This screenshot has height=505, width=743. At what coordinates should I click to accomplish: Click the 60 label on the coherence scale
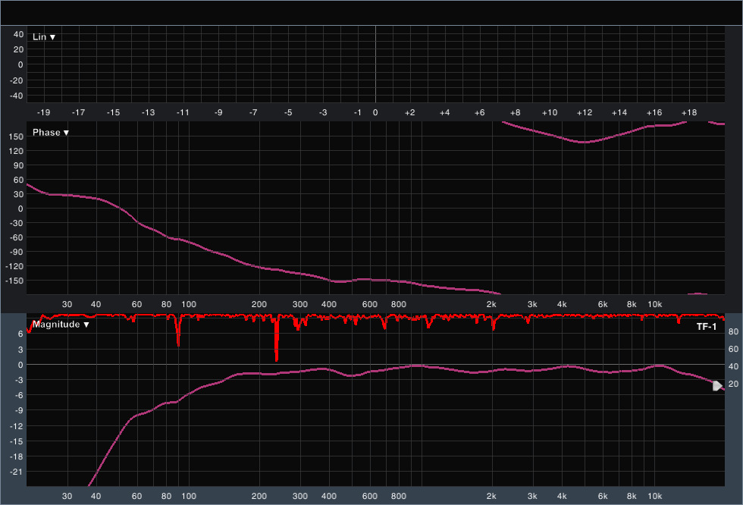[x=734, y=349]
